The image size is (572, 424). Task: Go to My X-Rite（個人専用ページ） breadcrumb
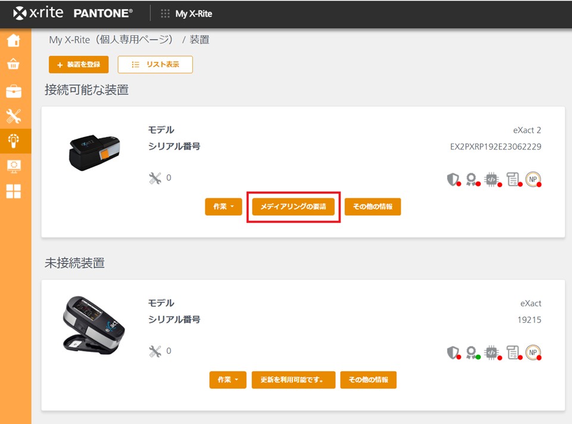pos(111,39)
